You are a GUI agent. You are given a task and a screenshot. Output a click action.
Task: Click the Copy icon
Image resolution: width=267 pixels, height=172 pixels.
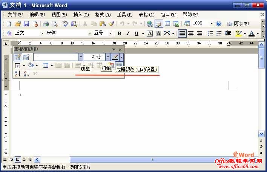point(94,24)
